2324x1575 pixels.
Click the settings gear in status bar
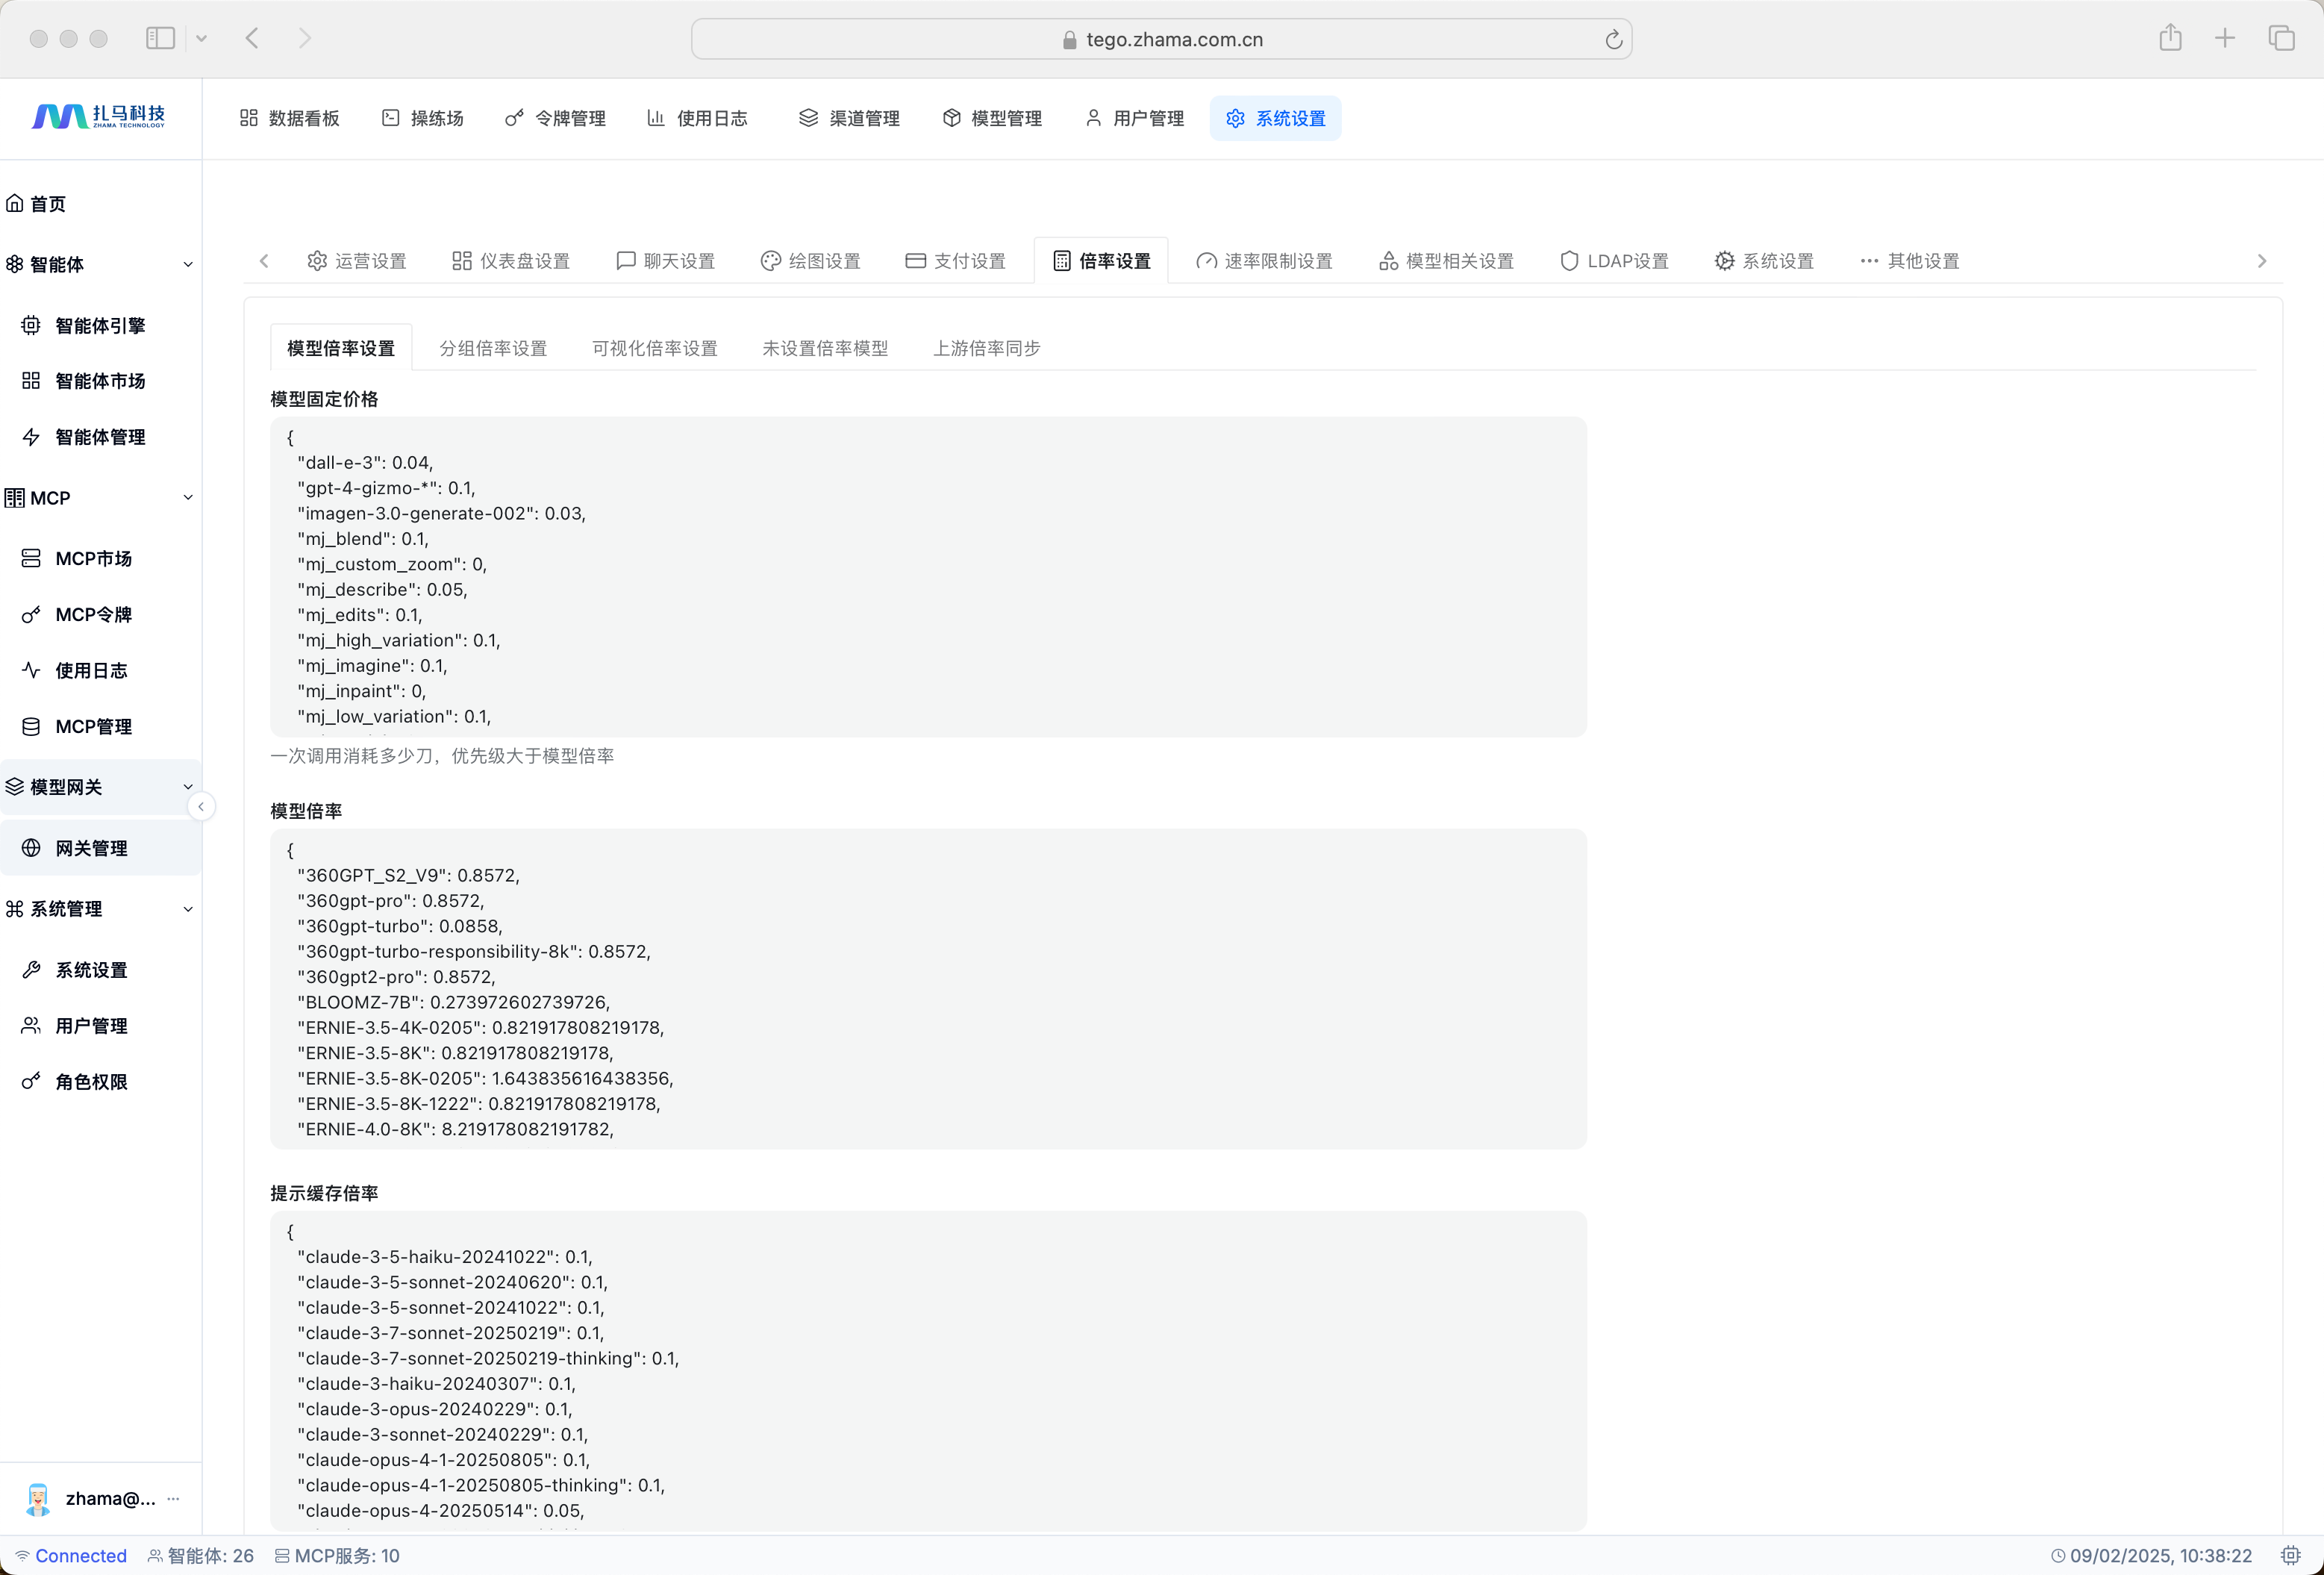2290,1555
